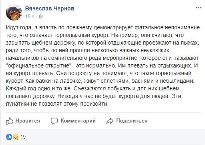Click the quoted phrase "официальное открытие"
Image resolution: width=205 pixels, height=145 pixels.
38,65
